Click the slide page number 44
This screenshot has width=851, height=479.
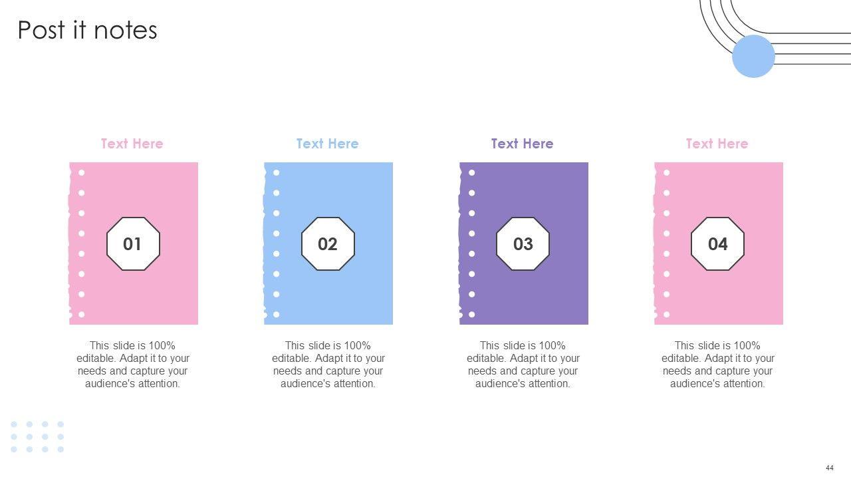tap(830, 468)
